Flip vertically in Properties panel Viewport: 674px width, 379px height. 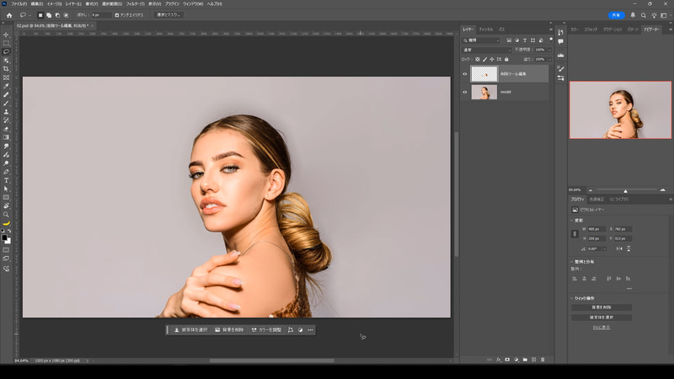click(629, 248)
